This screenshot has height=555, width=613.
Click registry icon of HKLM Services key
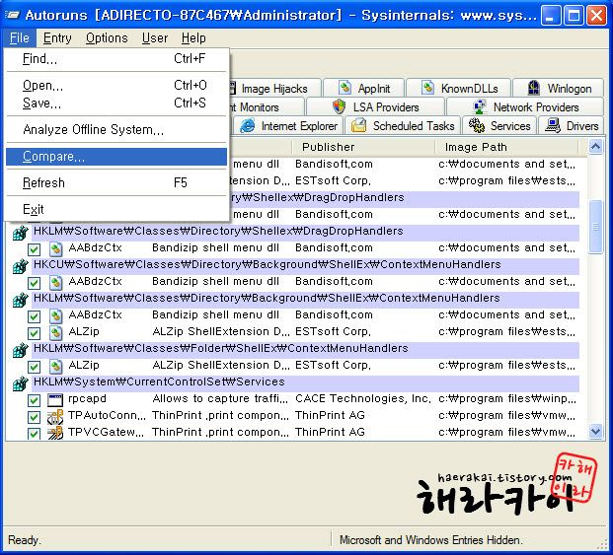pos(21,383)
